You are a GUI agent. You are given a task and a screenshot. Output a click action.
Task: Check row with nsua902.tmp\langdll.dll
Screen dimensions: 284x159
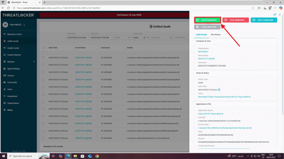pos(43,94)
